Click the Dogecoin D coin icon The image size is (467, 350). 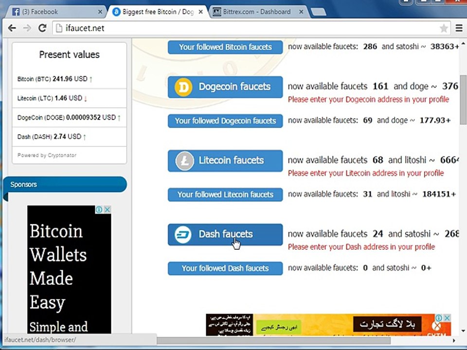[x=183, y=87]
